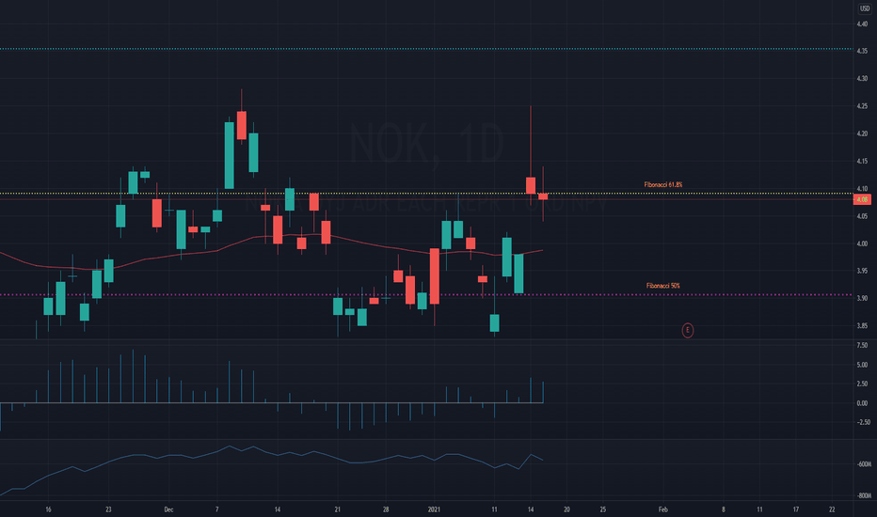The width and height of the screenshot is (877, 517).
Task: Click the 4.15 price axis label
Action: (862, 161)
